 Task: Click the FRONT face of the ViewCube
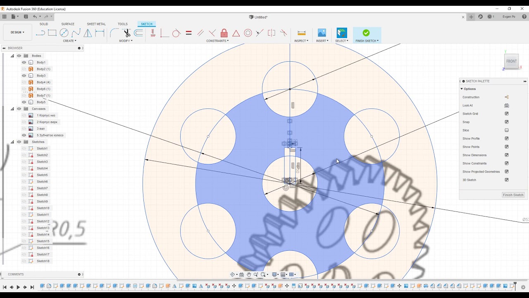(511, 61)
